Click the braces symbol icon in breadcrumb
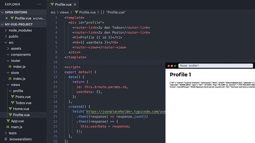 [102, 12]
